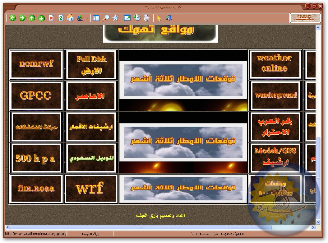The height and width of the screenshot is (243, 328).
Task: Open the ncmrwf site tile
Action: [36, 64]
